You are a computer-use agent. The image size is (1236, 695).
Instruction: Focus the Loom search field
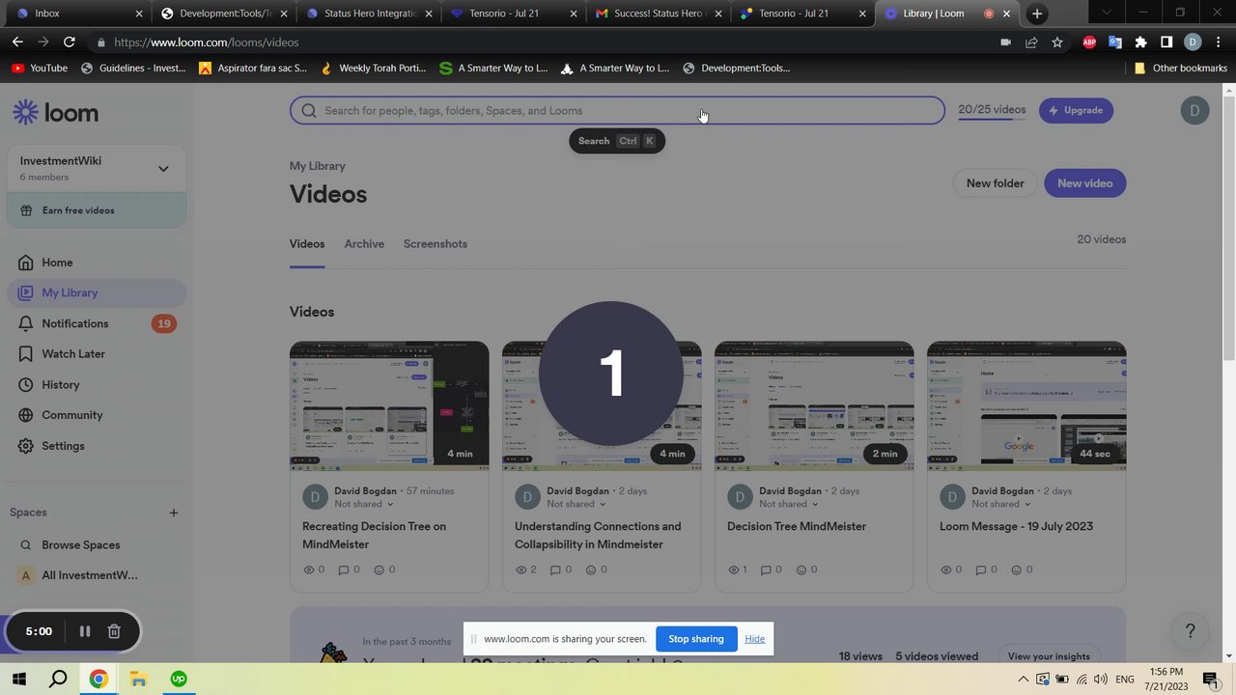click(x=617, y=110)
